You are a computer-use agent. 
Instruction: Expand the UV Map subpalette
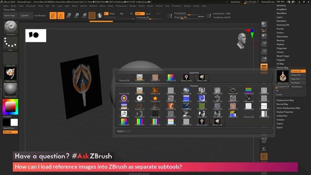pyautogui.click(x=280, y=64)
